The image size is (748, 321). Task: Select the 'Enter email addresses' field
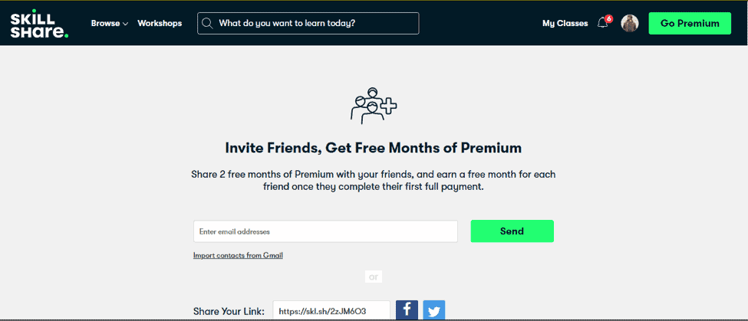[325, 231]
